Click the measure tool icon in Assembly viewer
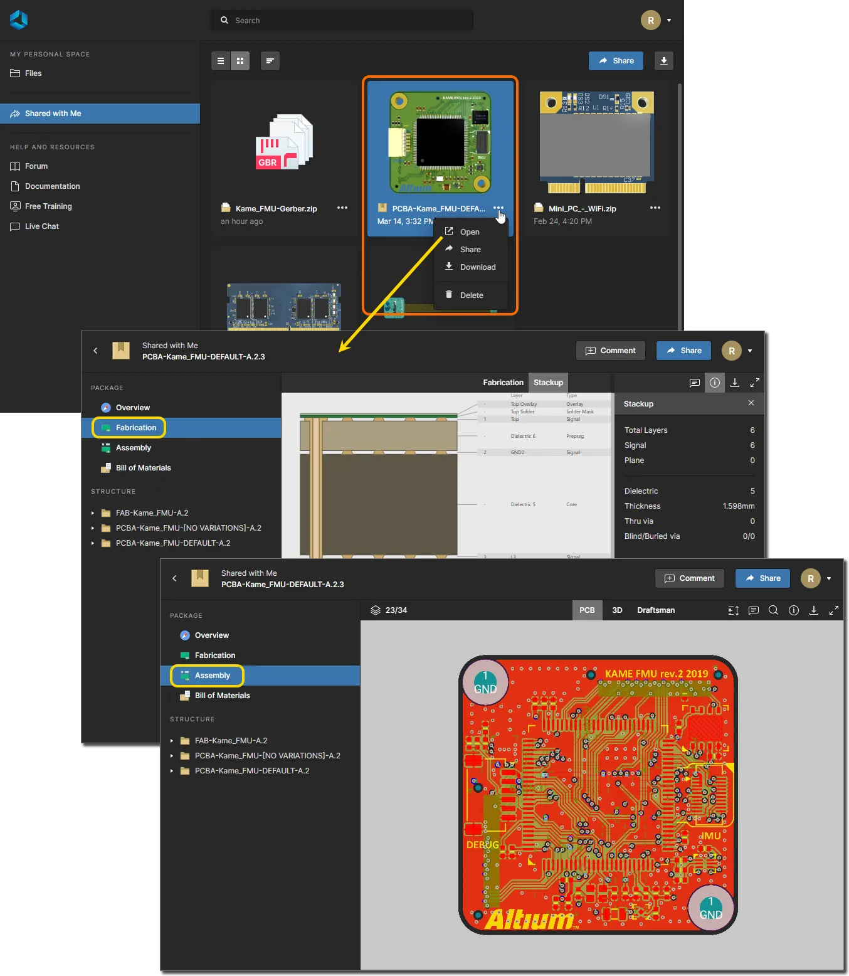The height and width of the screenshot is (976, 849). [x=734, y=610]
